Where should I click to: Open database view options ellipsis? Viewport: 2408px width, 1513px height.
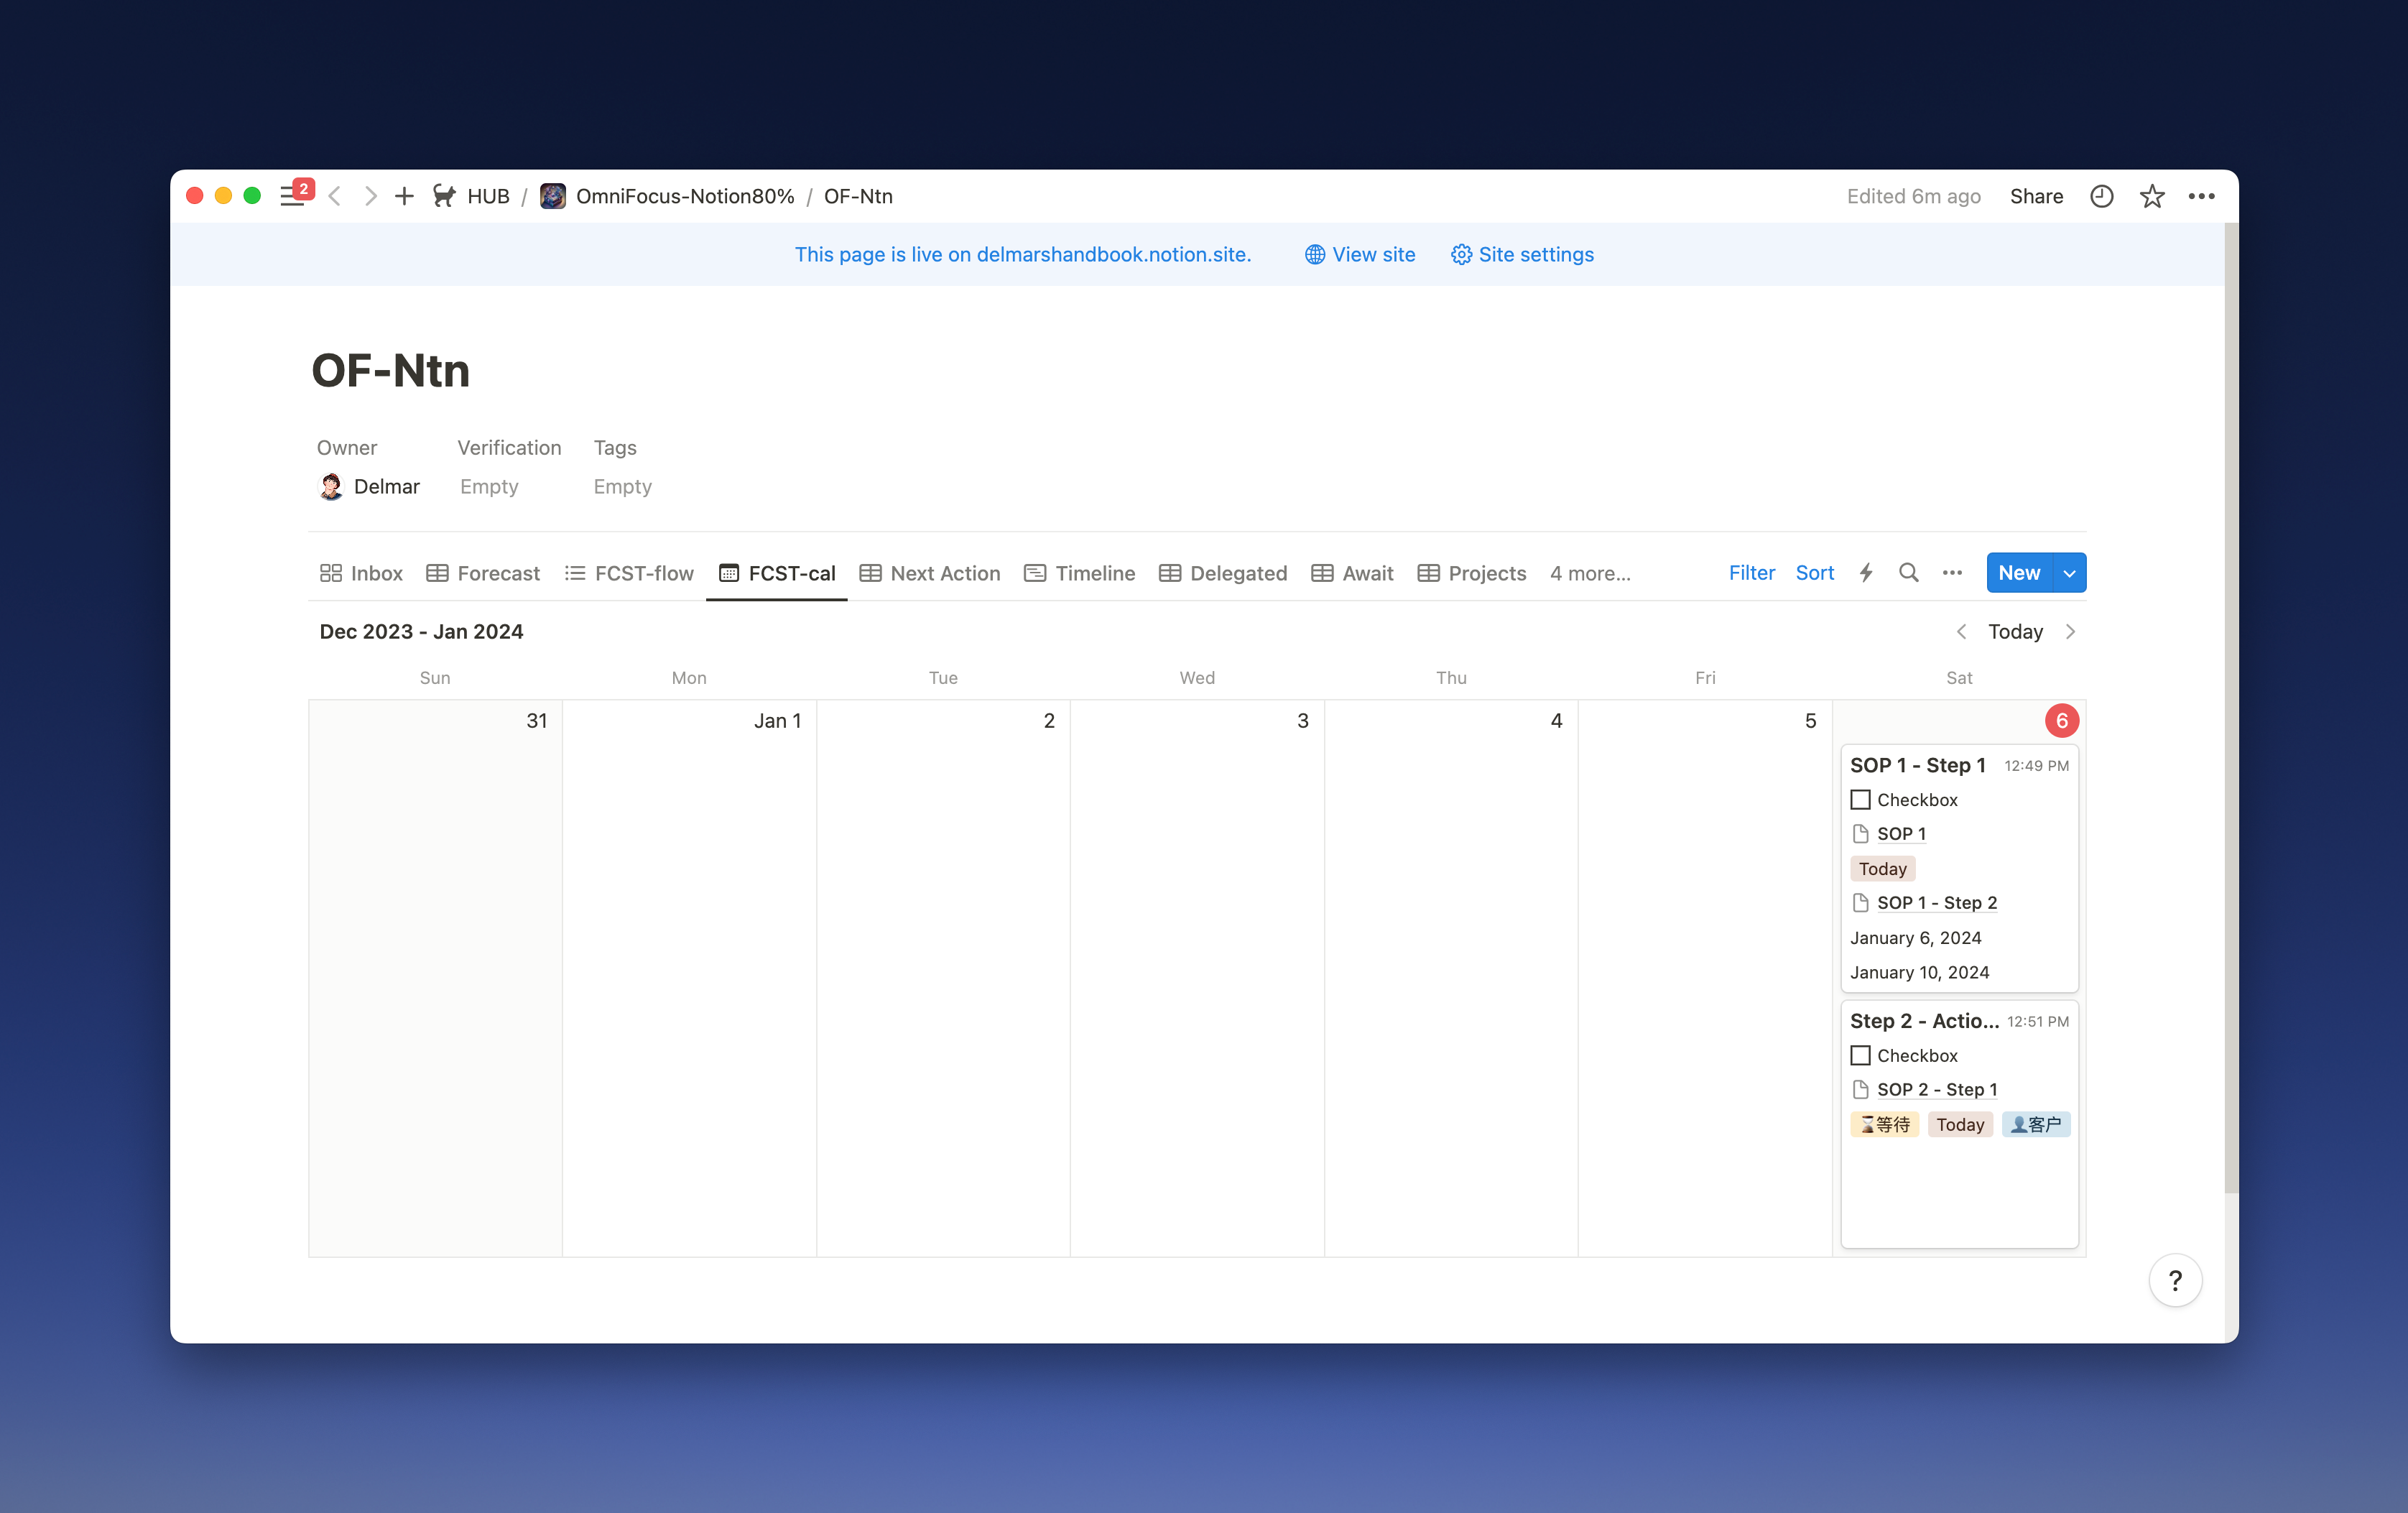point(1952,573)
